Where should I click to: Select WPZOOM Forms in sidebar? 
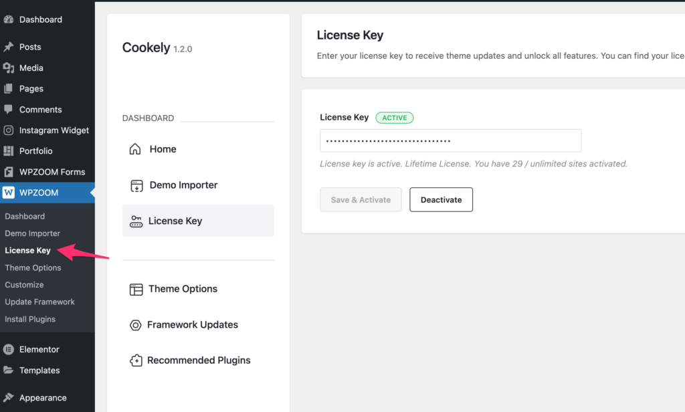point(52,172)
